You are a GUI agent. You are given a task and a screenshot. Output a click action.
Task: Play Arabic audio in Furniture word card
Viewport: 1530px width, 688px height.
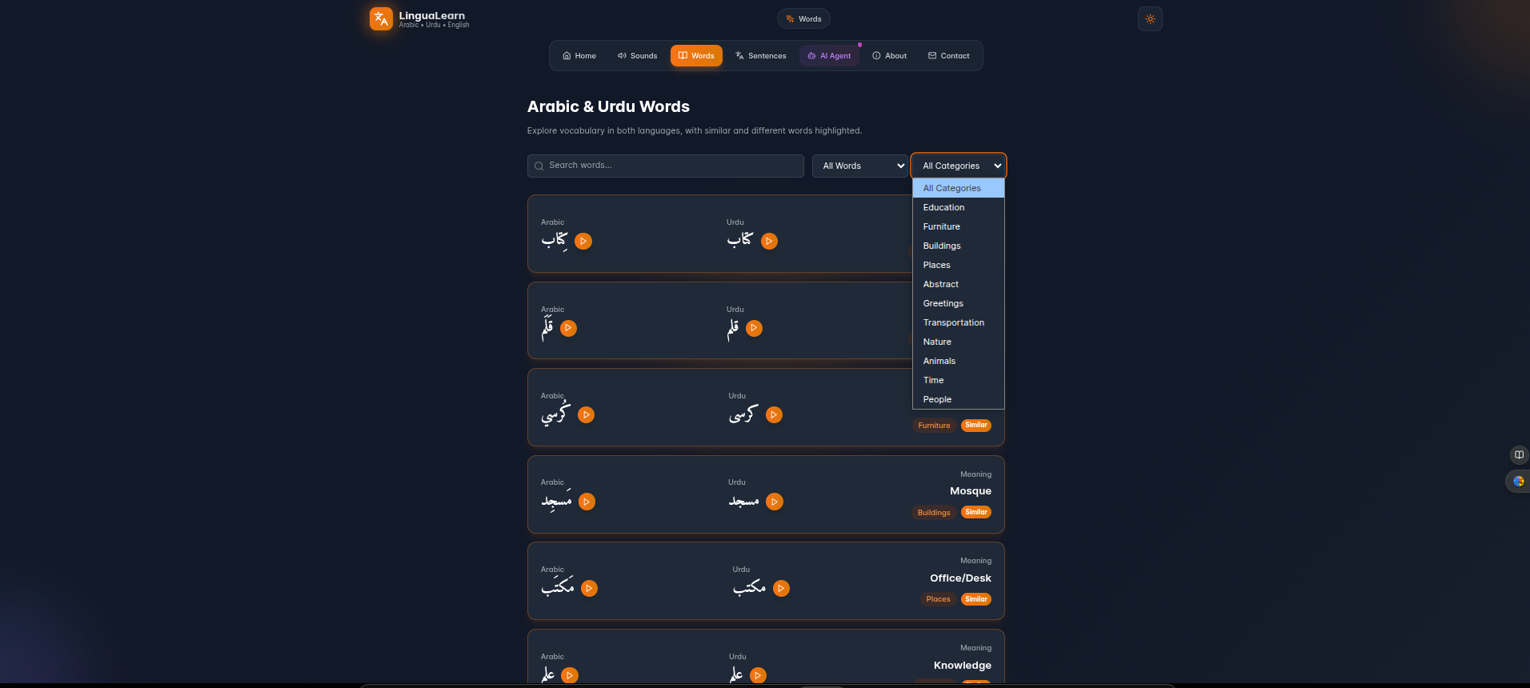coord(586,414)
